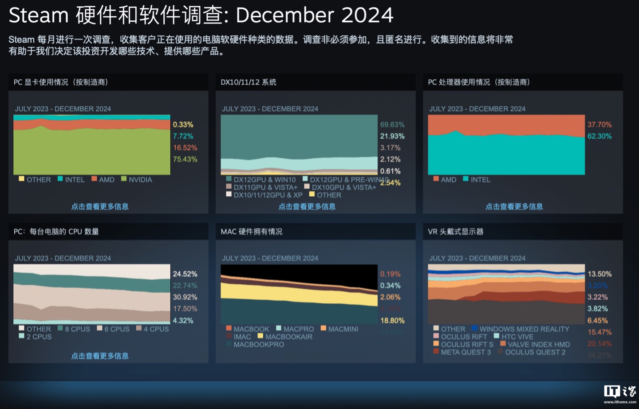Click the 16.52% value in graphics card panel
Screen dimensions: 639x409
click(185, 147)
